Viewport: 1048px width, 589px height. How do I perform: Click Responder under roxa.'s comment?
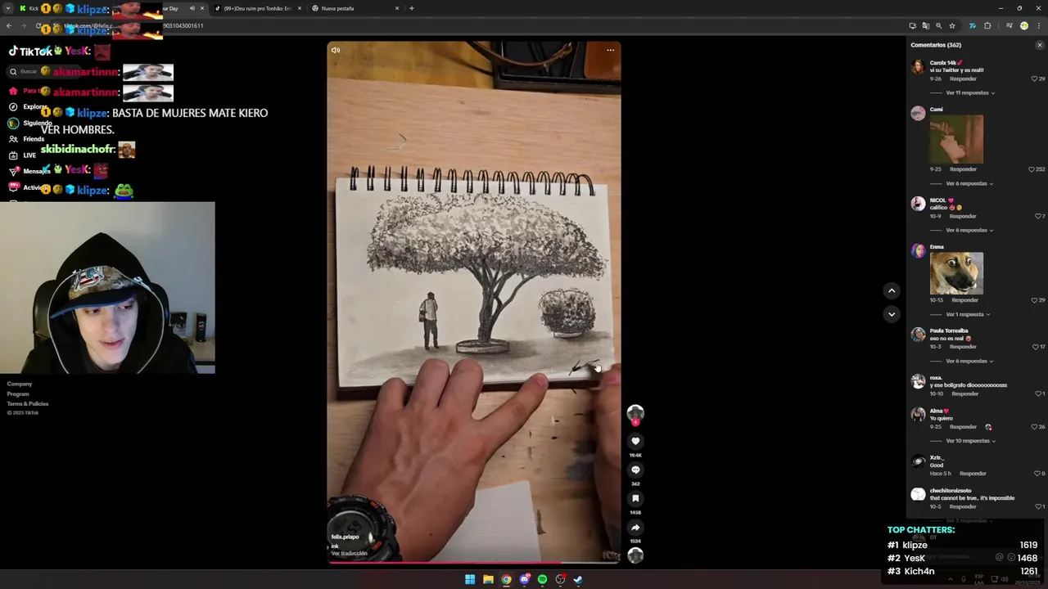point(965,394)
